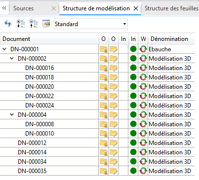Click the green status dot for DN-000001
This screenshot has height=180, width=199.
click(x=133, y=49)
